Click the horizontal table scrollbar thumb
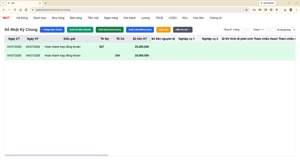This screenshot has height=161, width=300. pos(57,155)
